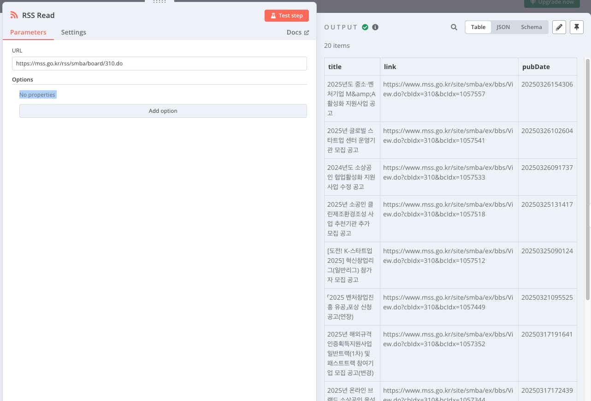Click the 'No properties' text
This screenshot has width=591, height=401.
point(37,95)
